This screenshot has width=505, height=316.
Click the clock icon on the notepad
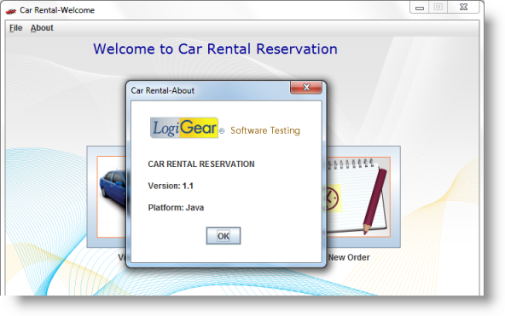(332, 198)
